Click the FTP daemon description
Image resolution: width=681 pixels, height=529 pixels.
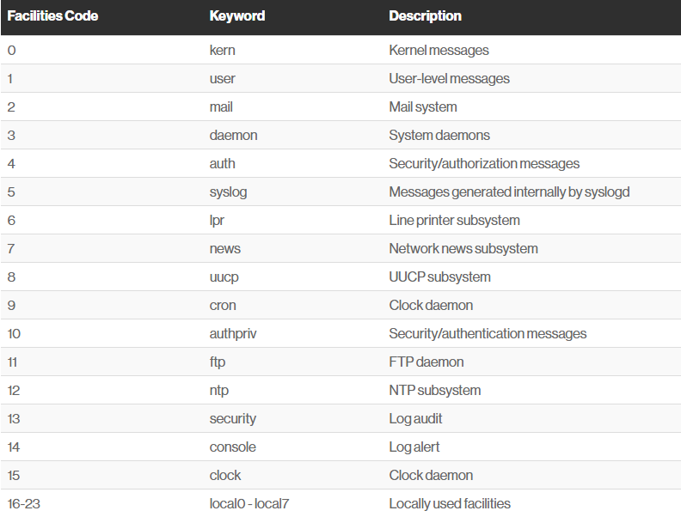point(426,362)
